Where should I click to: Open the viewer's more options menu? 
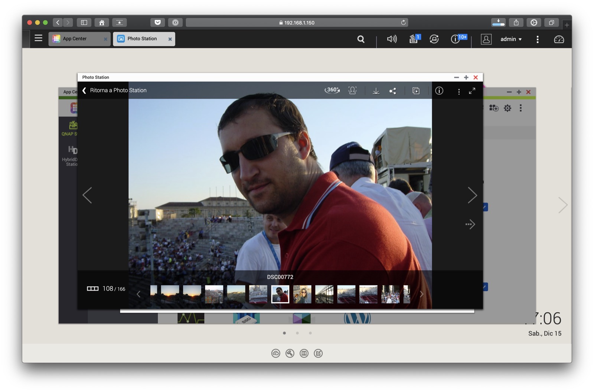tap(459, 91)
